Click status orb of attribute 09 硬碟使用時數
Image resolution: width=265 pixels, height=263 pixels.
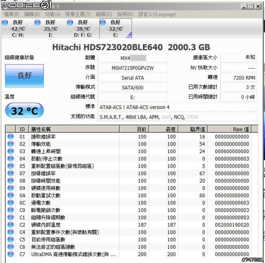click(x=11, y=188)
